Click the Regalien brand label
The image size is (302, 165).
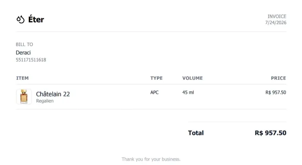(x=45, y=101)
